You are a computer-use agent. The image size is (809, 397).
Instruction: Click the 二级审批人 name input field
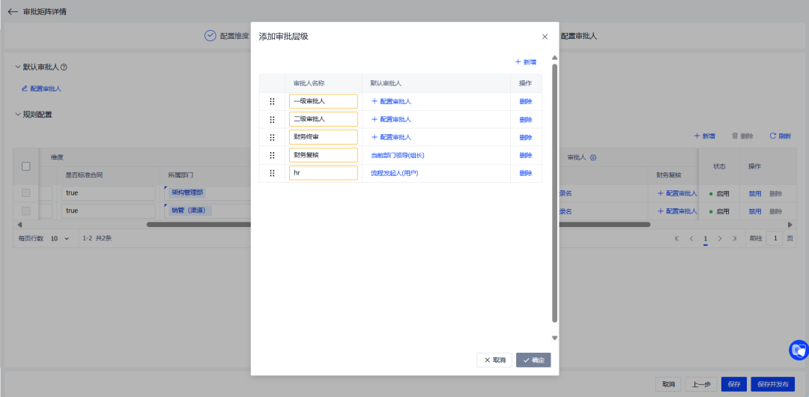point(323,119)
